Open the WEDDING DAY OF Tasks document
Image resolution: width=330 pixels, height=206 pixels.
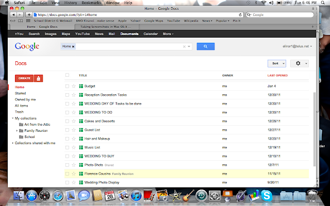113,104
